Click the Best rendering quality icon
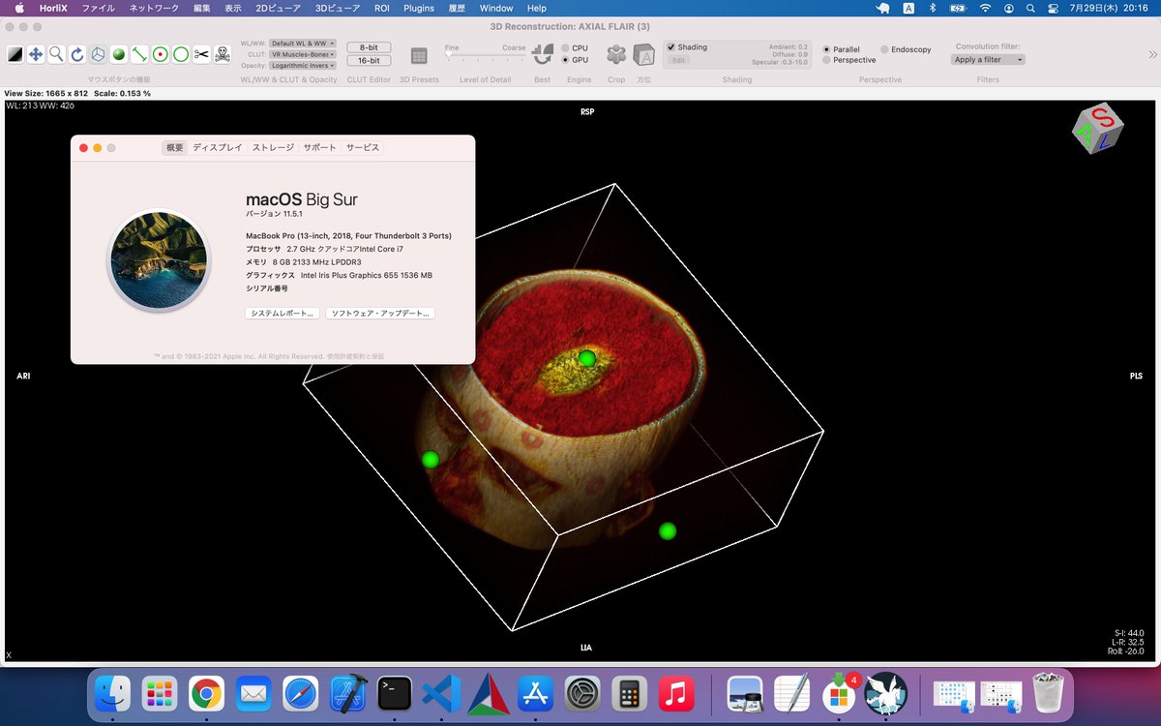1161x726 pixels. tap(542, 55)
